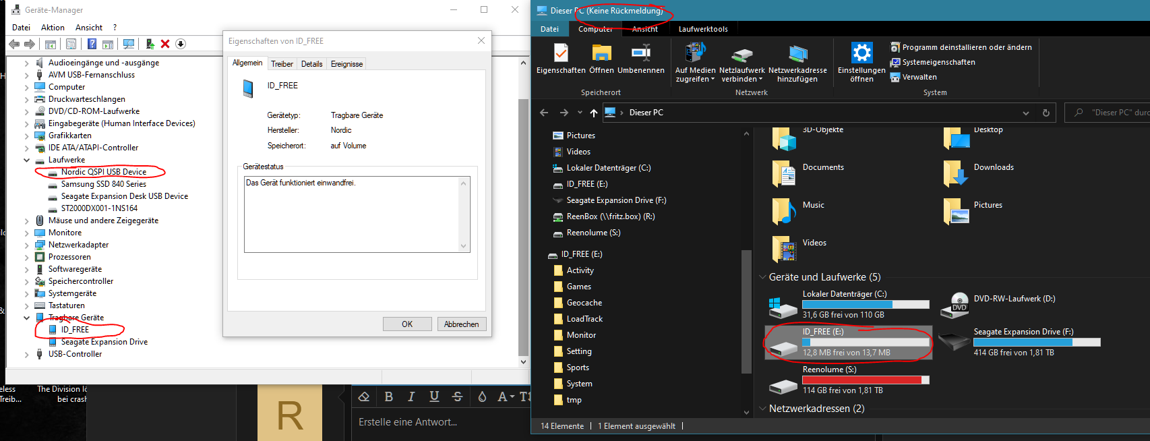This screenshot has width=1150, height=441.
Task: Open the Laufwerktools ribbon tab
Action: point(703,29)
